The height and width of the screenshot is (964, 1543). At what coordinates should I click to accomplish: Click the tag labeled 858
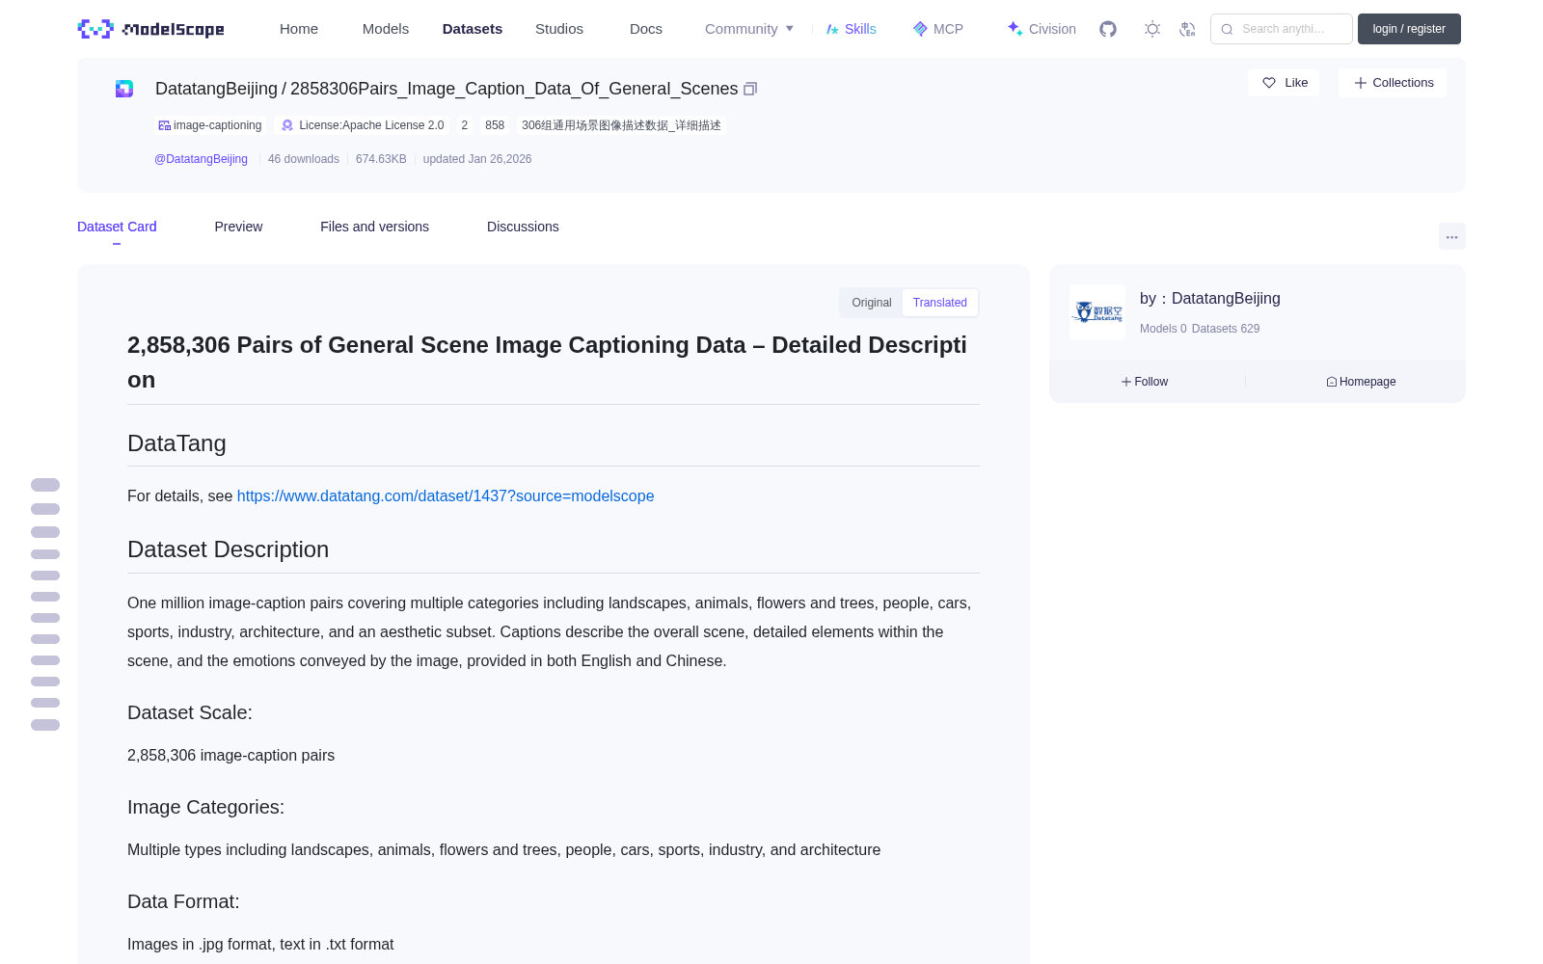pos(495,125)
